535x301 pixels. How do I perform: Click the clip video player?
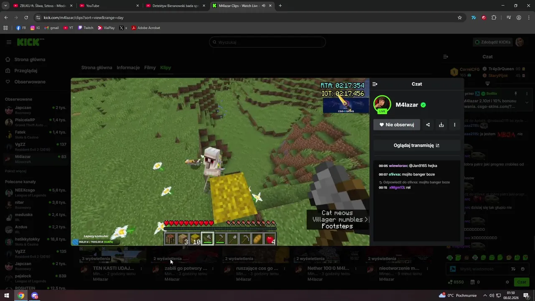tap(220, 162)
